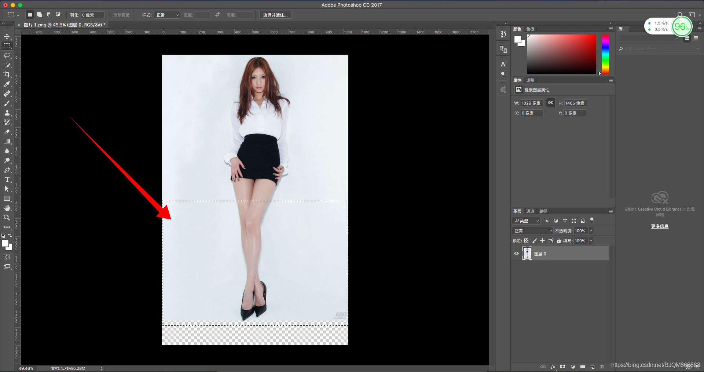Viewport: 704px width, 372px height.
Task: Open the Layers panel menu
Action: tap(610, 211)
